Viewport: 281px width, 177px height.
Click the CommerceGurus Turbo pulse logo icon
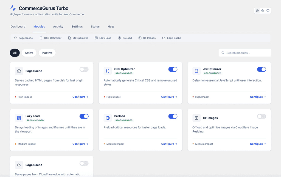pyautogui.click(x=13, y=8)
